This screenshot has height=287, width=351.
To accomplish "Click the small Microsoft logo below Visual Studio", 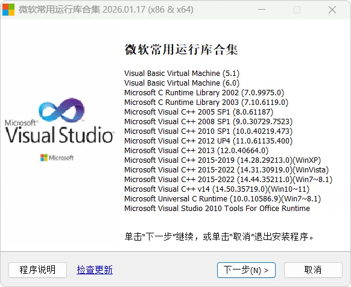I will 57,158.
